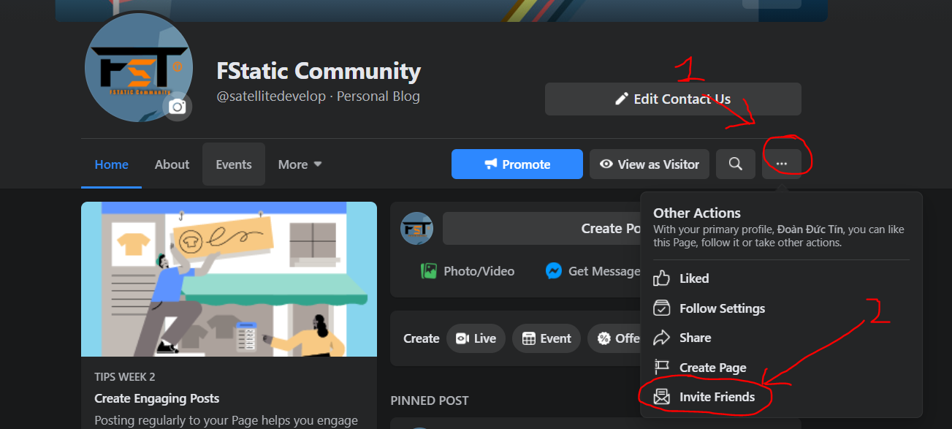Click the Personal Blog category link

tap(378, 96)
